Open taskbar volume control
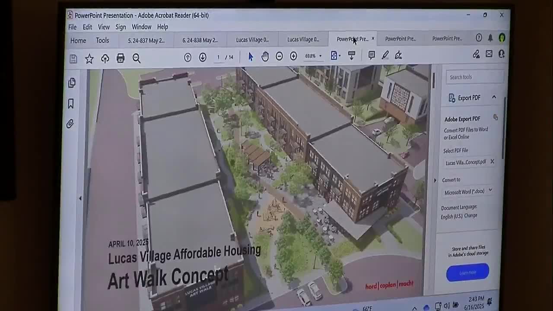 [446, 305]
